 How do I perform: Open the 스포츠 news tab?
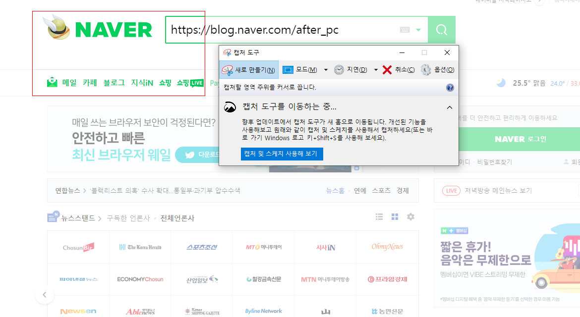381,191
